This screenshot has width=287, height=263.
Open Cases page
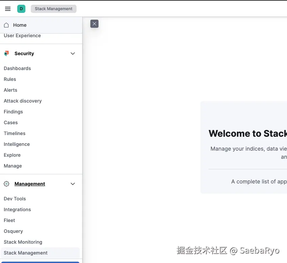(x=10, y=123)
